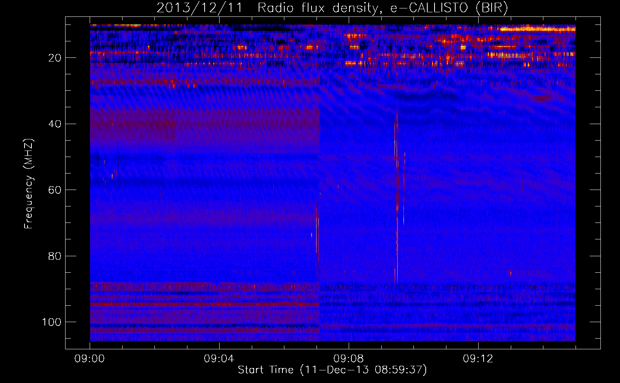This screenshot has height=383, width=620.
Task: Click the 80 MHz frequency tick label
Action: (55, 256)
